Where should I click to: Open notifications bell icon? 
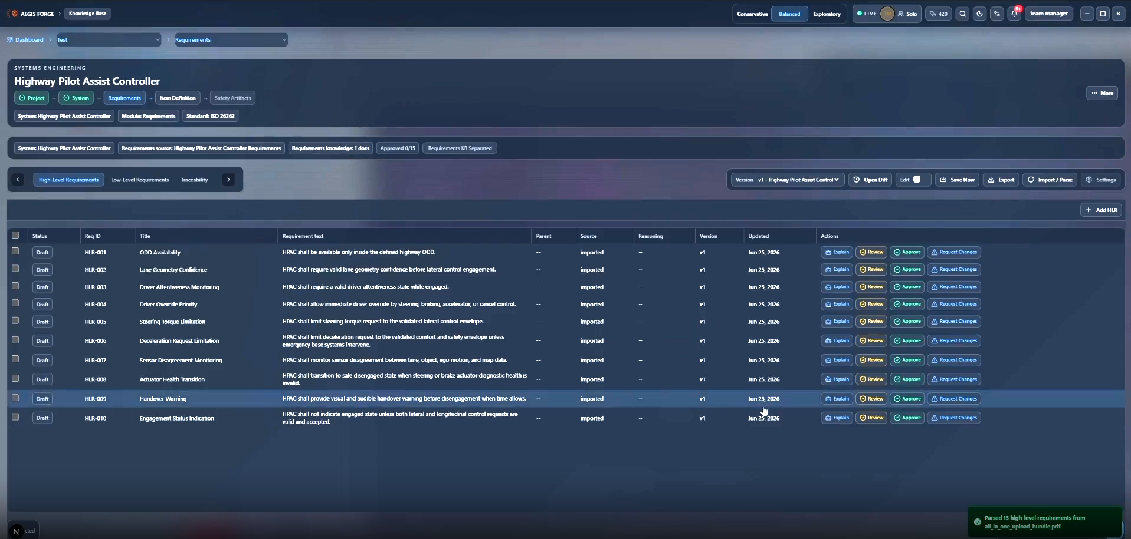click(x=1014, y=14)
